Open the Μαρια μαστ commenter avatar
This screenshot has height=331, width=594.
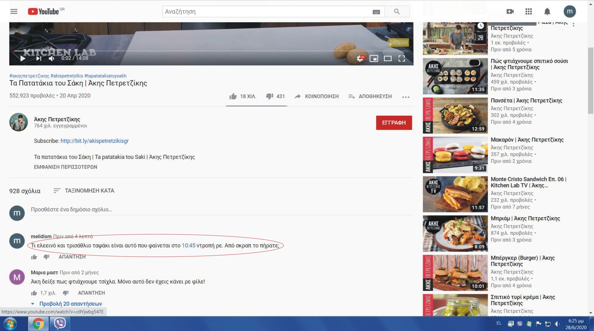[x=17, y=277]
